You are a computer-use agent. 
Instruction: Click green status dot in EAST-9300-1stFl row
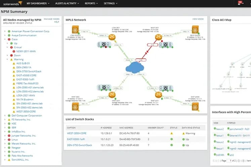pyautogui.click(x=172, y=139)
